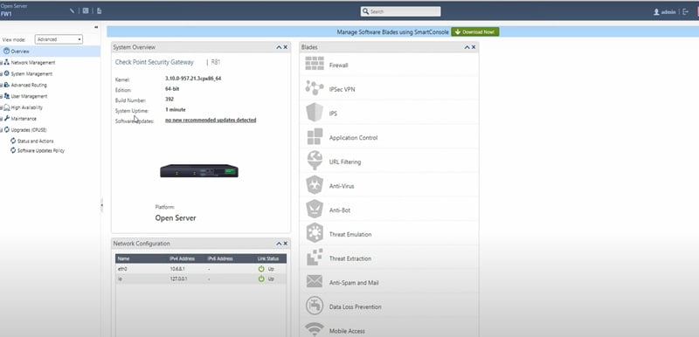Click the logout icon next to admin
The width and height of the screenshot is (699, 337).
686,12
